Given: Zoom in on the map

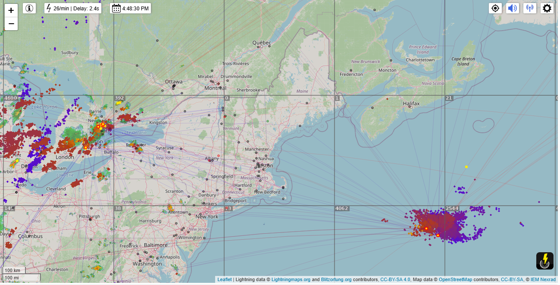Looking at the screenshot, I should (x=11, y=10).
